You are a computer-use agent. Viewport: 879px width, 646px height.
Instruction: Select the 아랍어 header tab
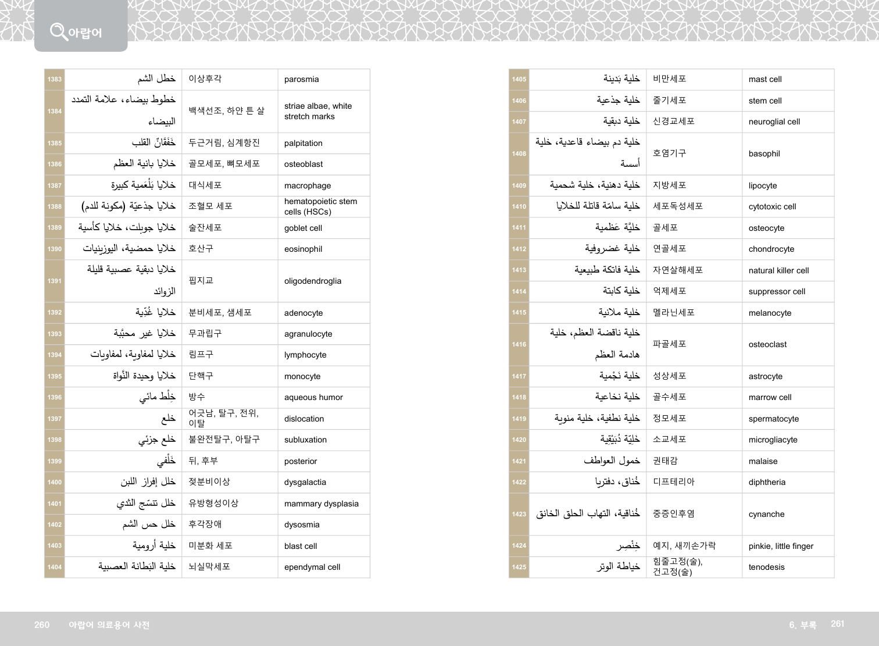(x=85, y=33)
